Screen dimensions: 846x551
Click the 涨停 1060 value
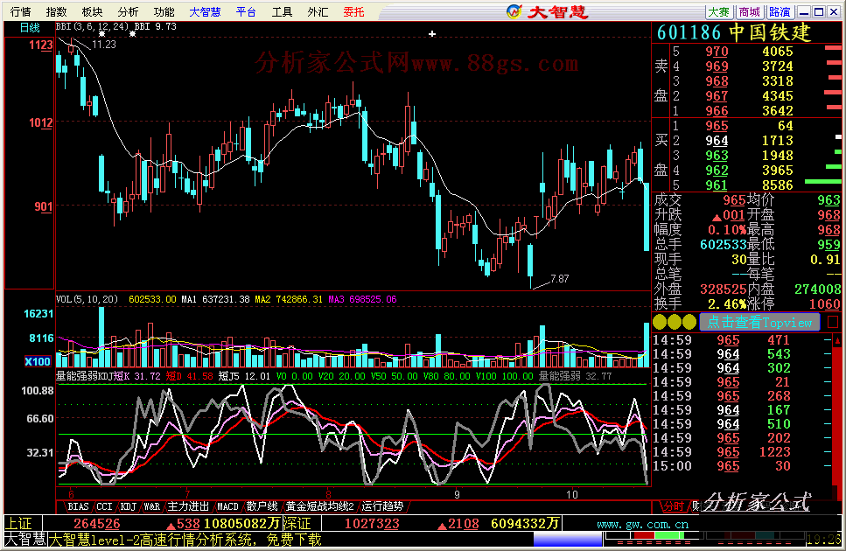824,304
